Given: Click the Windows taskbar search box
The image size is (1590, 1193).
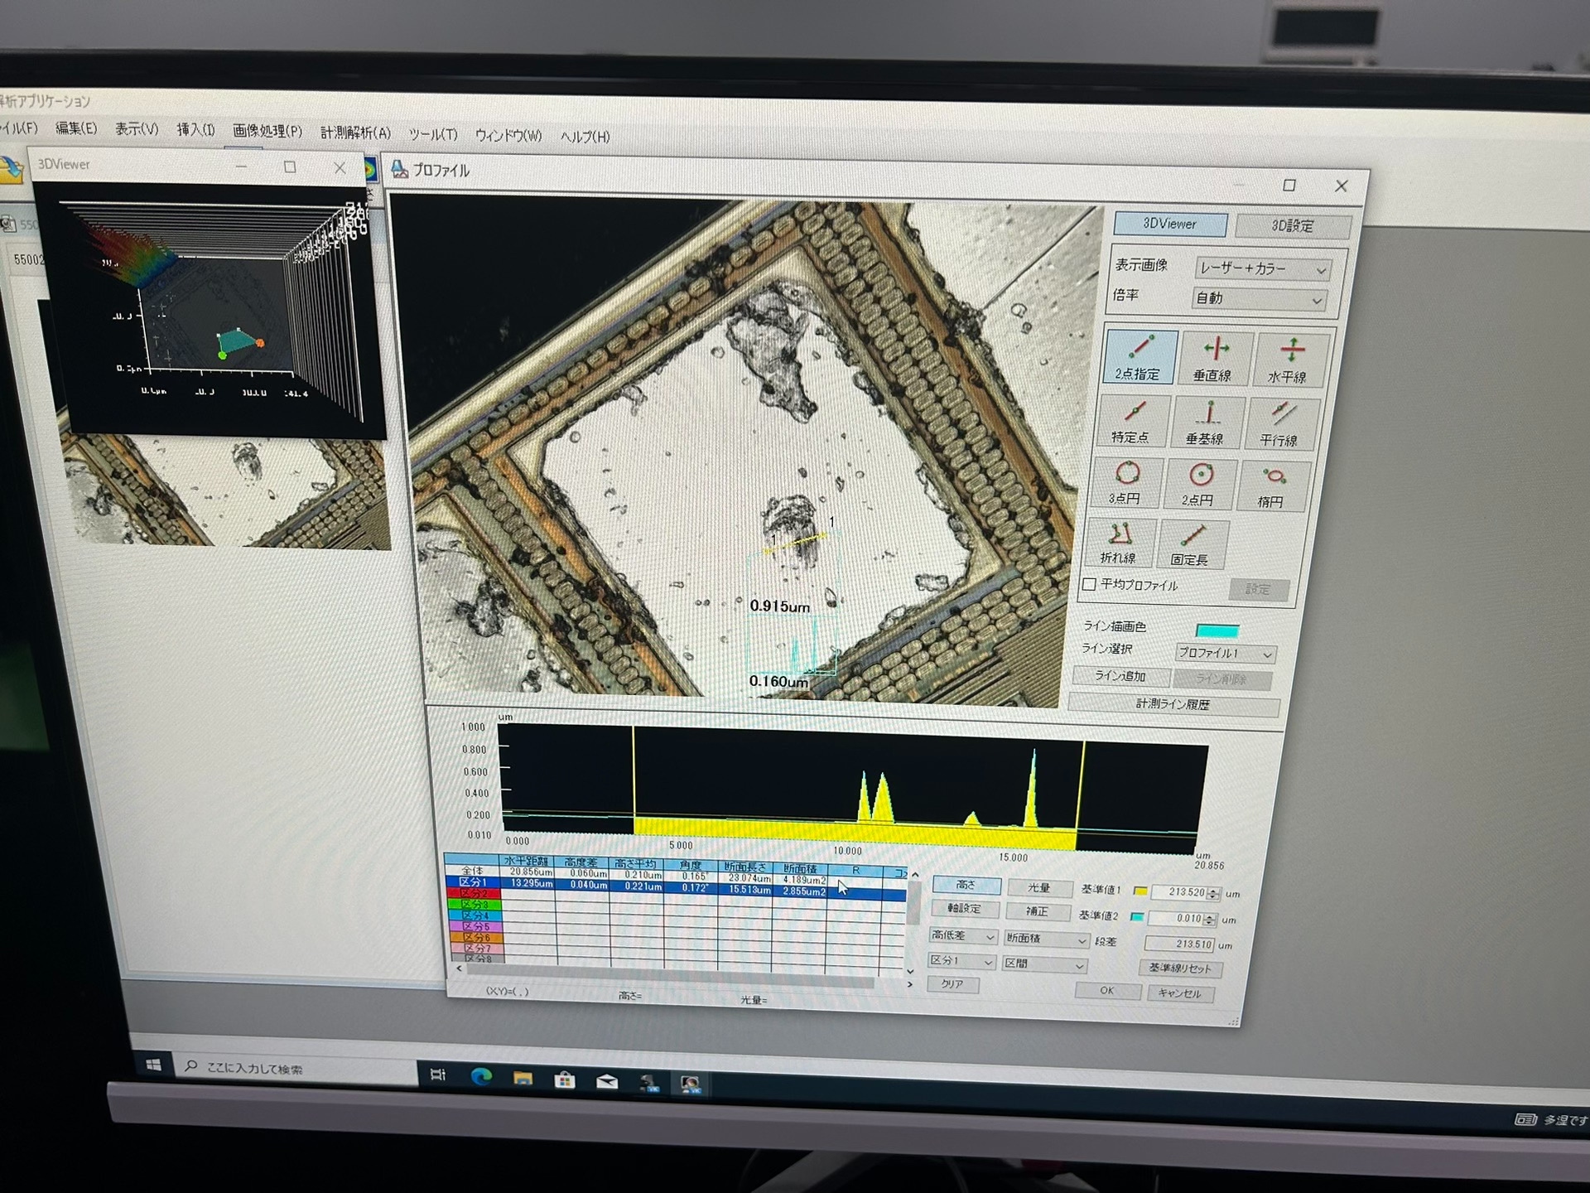Looking at the screenshot, I should (x=298, y=1069).
